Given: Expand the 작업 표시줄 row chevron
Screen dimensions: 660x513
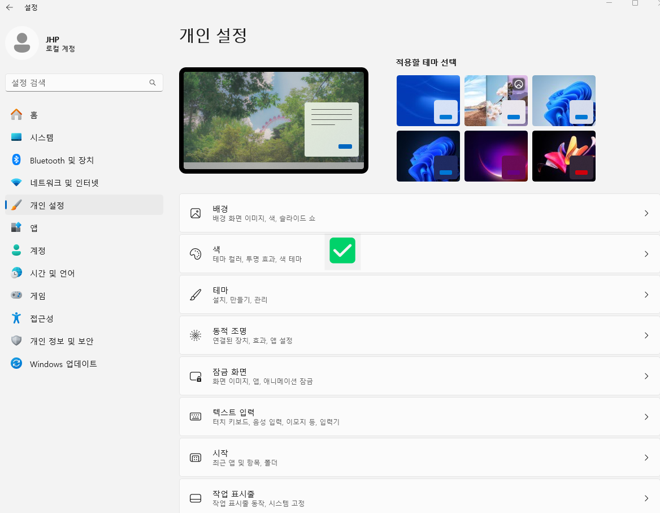Looking at the screenshot, I should click(646, 498).
